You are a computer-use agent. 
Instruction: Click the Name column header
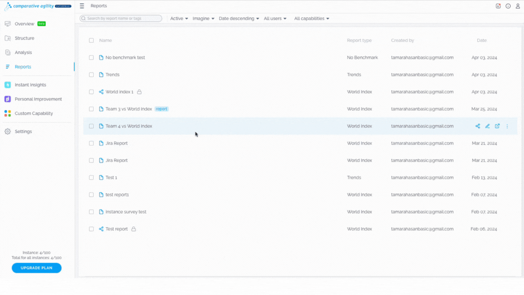(105, 41)
